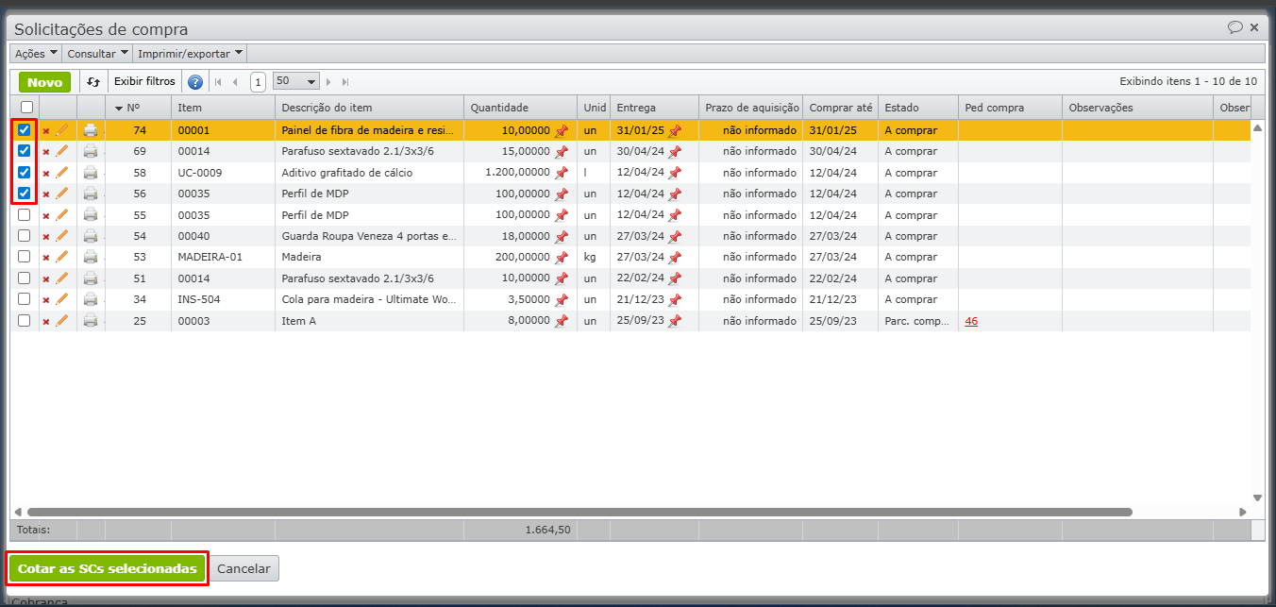This screenshot has height=607, width=1276.
Task: Check the checkbox for request 53
Action: 25,257
